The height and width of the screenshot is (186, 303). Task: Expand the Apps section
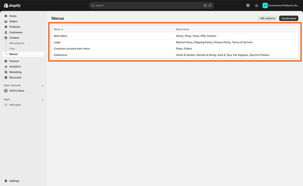pyautogui.click(x=42, y=99)
